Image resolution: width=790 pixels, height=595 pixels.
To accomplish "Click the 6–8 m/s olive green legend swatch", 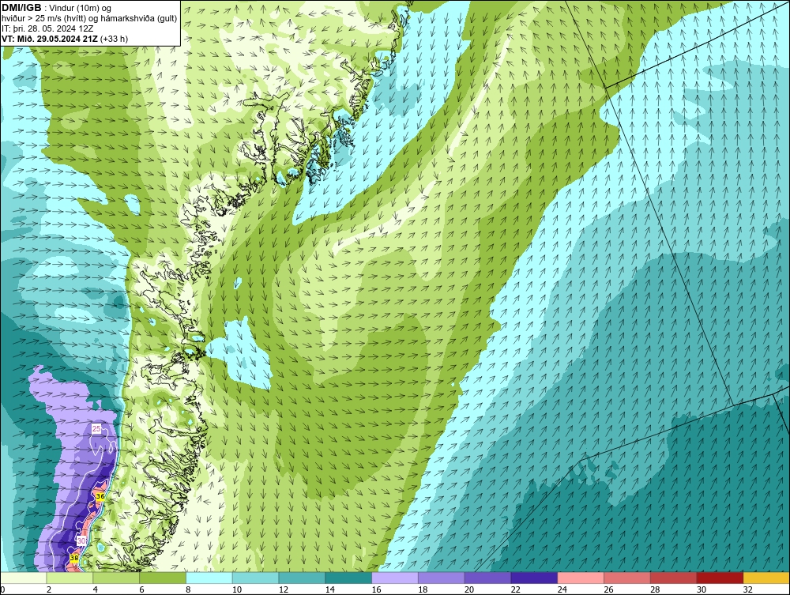I will coord(163,578).
